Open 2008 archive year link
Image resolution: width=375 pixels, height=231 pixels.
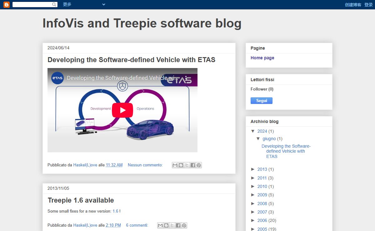click(x=262, y=204)
